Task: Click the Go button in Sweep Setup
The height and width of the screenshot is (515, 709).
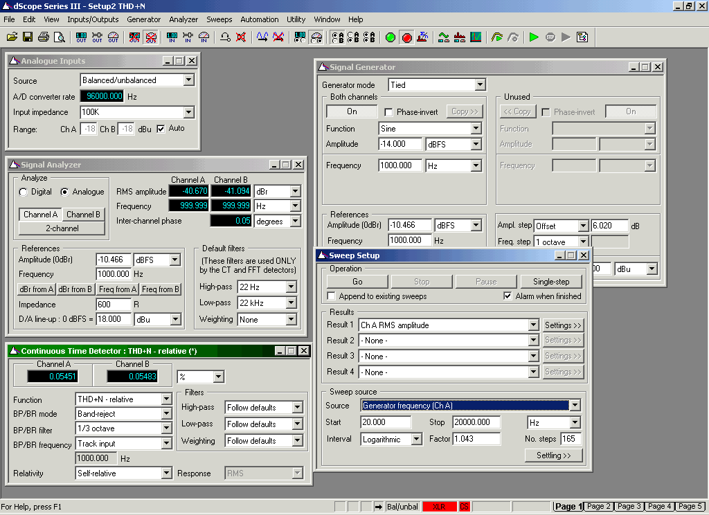Action: 357,282
